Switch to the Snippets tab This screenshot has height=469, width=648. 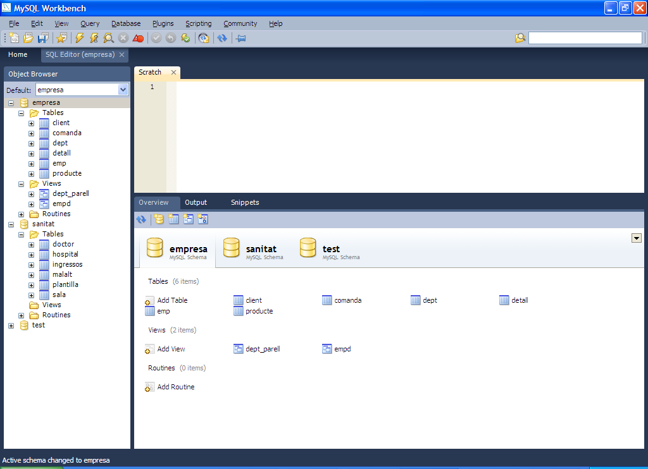[245, 202]
